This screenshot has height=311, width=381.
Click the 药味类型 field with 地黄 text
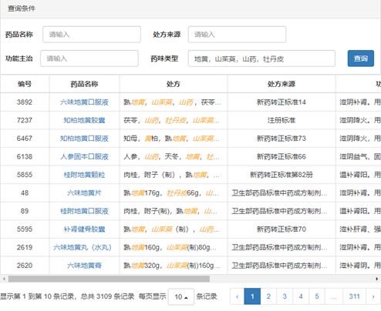point(261,59)
